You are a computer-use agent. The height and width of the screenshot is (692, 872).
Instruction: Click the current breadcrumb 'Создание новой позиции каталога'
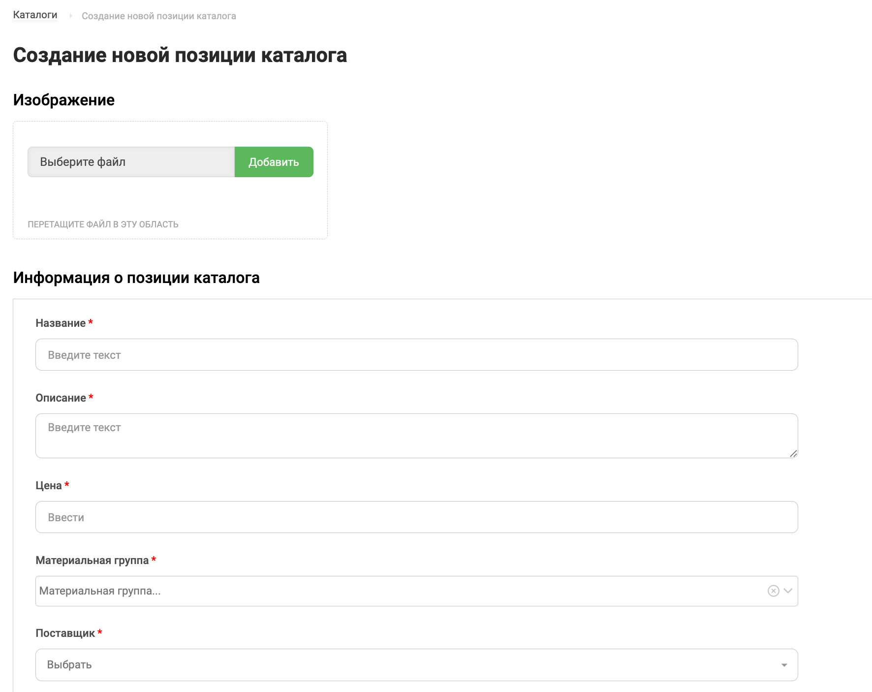[x=158, y=16]
